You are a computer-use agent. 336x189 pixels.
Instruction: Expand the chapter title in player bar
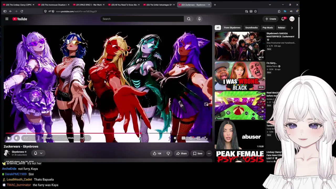tap(65, 138)
